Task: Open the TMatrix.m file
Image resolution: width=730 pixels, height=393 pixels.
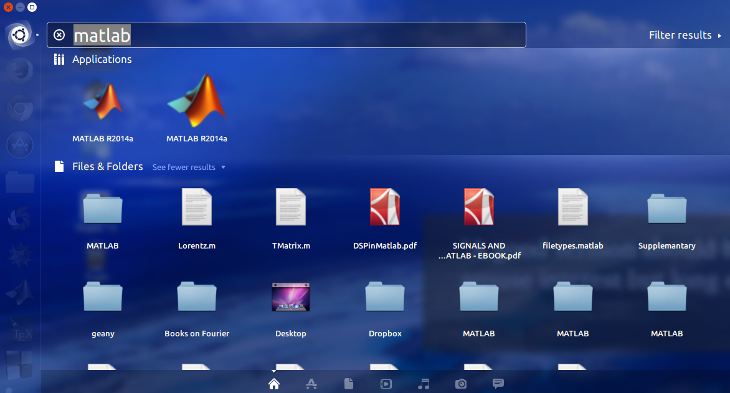Action: tap(290, 218)
